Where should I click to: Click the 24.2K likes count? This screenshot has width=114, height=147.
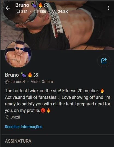(x=63, y=11)
